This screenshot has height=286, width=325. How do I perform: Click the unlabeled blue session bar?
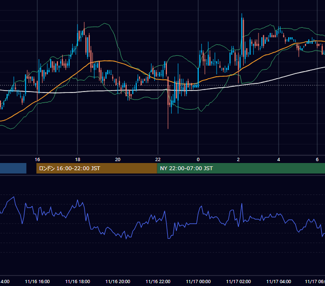pos(13,168)
